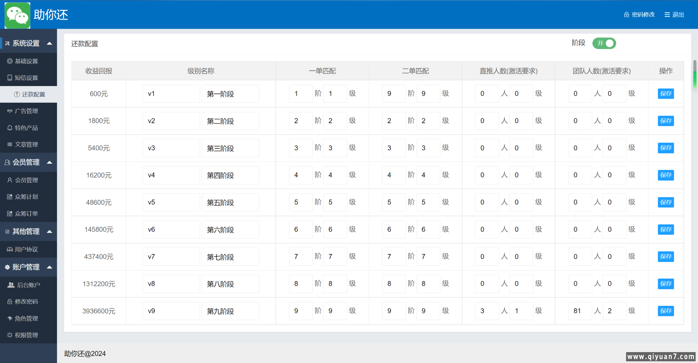This screenshot has width=698, height=363.
Task: Save the 600元 row settings
Action: [665, 94]
